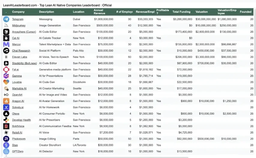Click the Mercor purple M logo
Viewport: 256px width, 158px height.
click(x=6, y=45)
